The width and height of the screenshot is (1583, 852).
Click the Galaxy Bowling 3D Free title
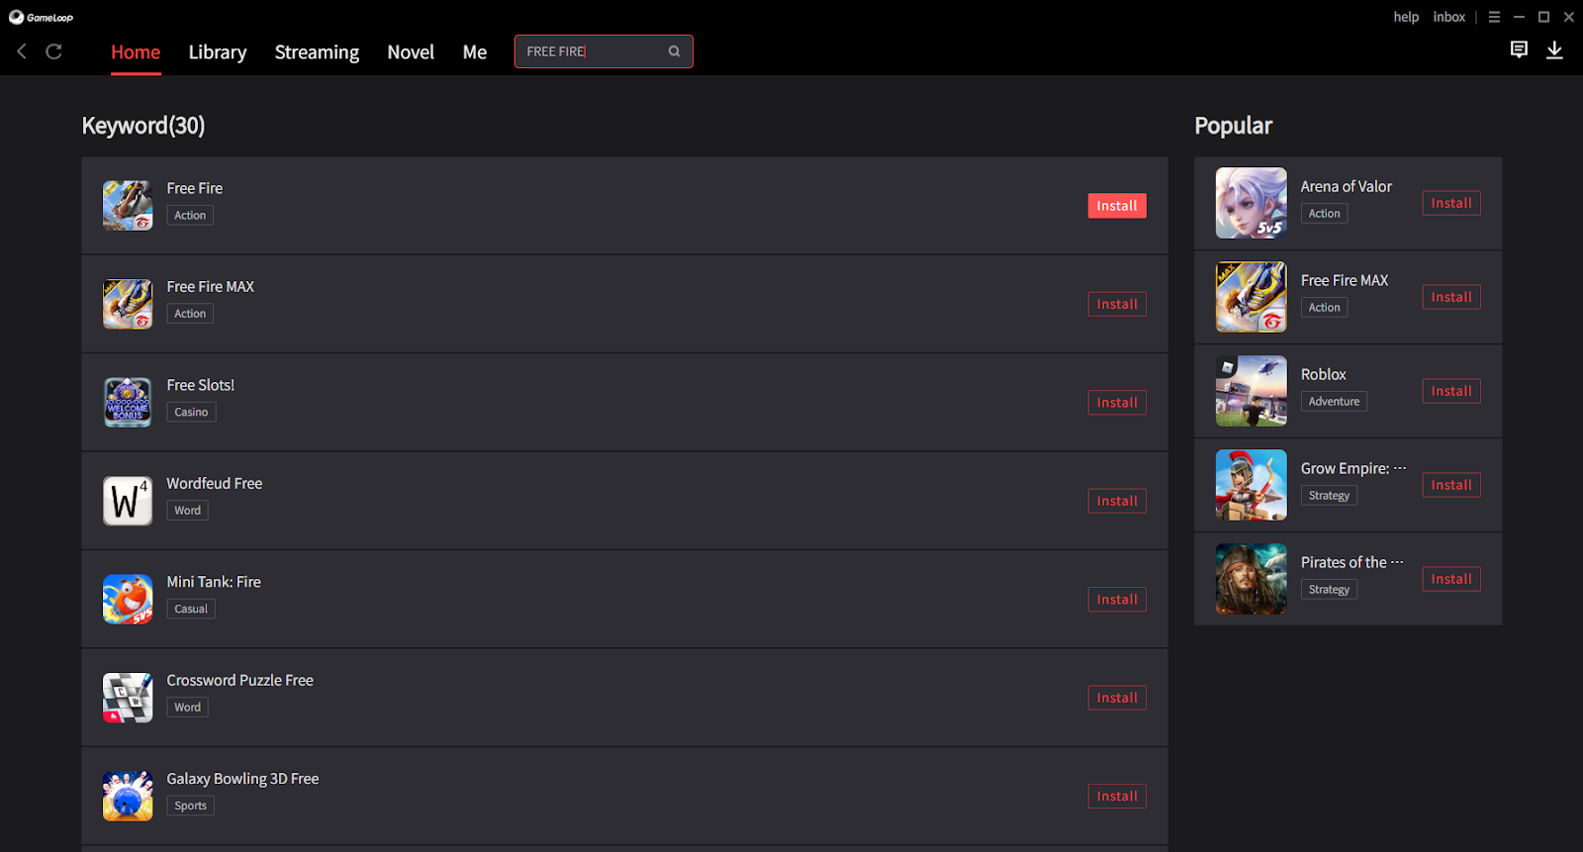(243, 779)
